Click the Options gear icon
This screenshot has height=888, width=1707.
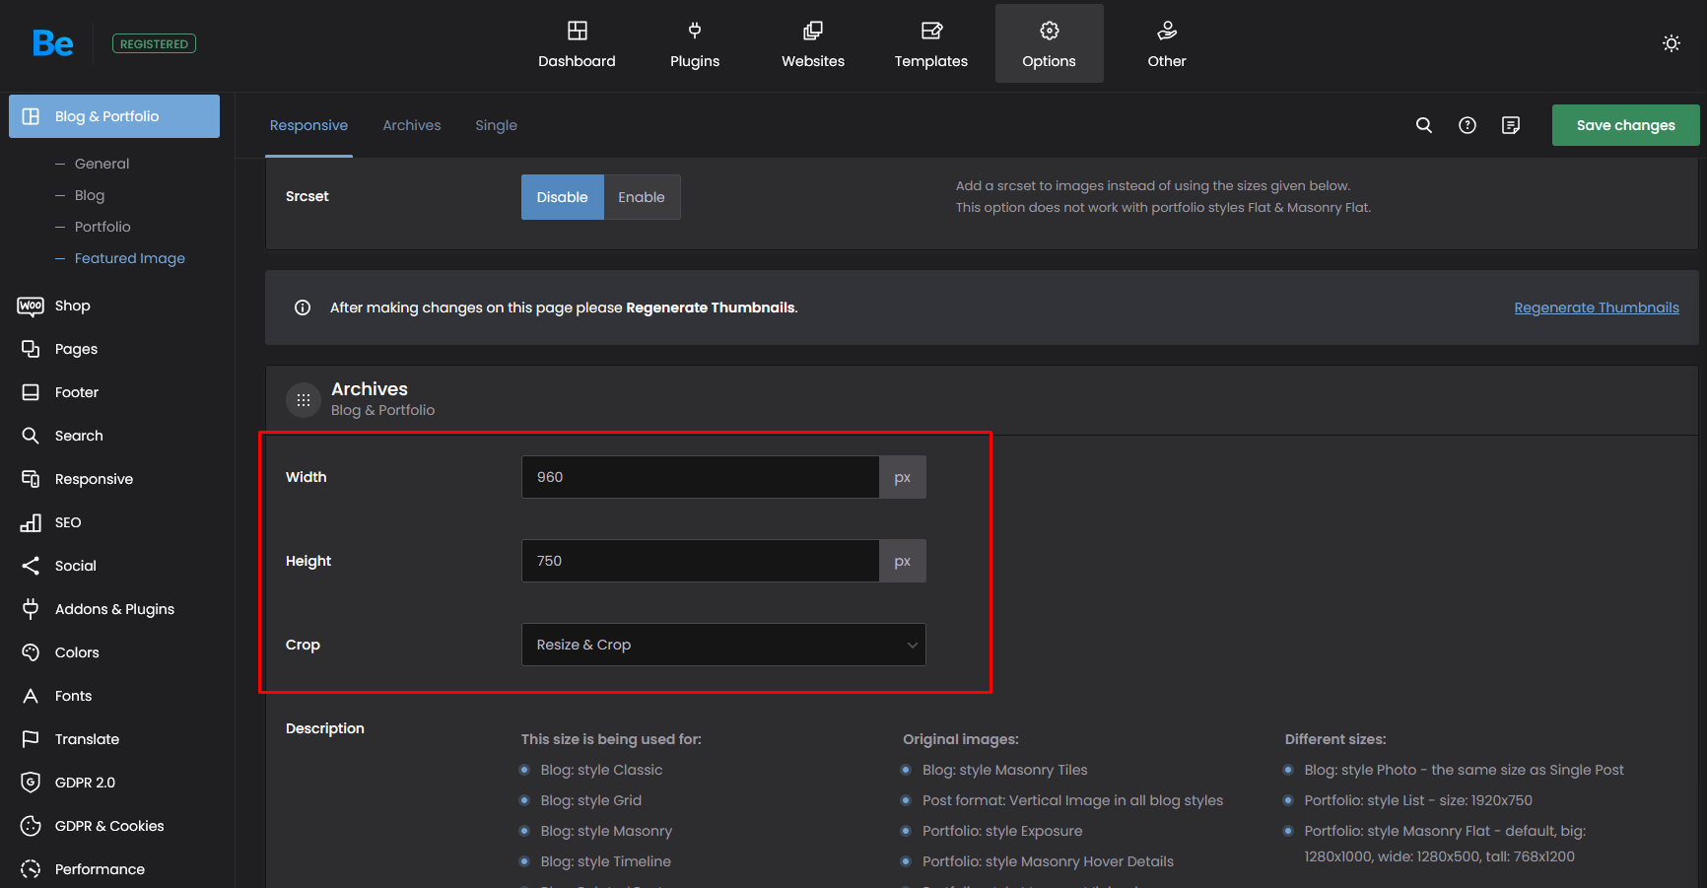coord(1050,31)
